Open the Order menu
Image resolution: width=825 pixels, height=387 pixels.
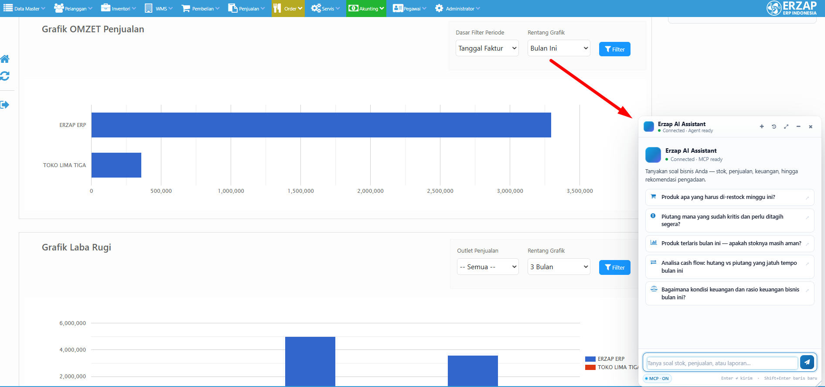coord(288,8)
